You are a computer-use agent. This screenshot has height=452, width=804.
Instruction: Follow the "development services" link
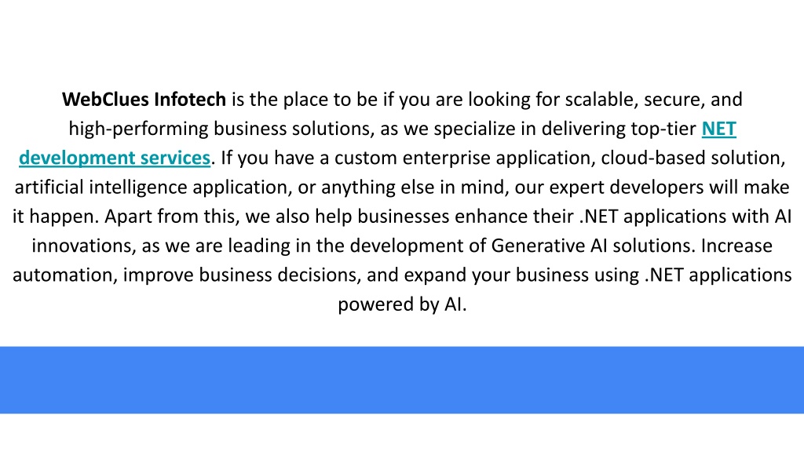click(x=115, y=158)
